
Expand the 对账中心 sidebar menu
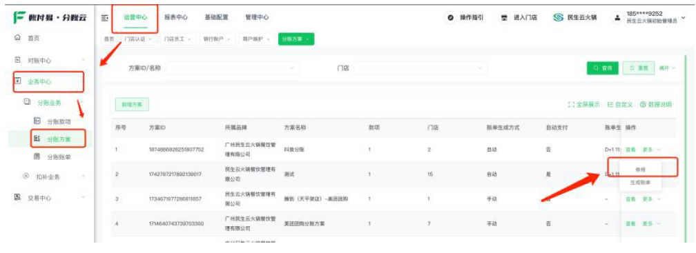[x=49, y=60]
